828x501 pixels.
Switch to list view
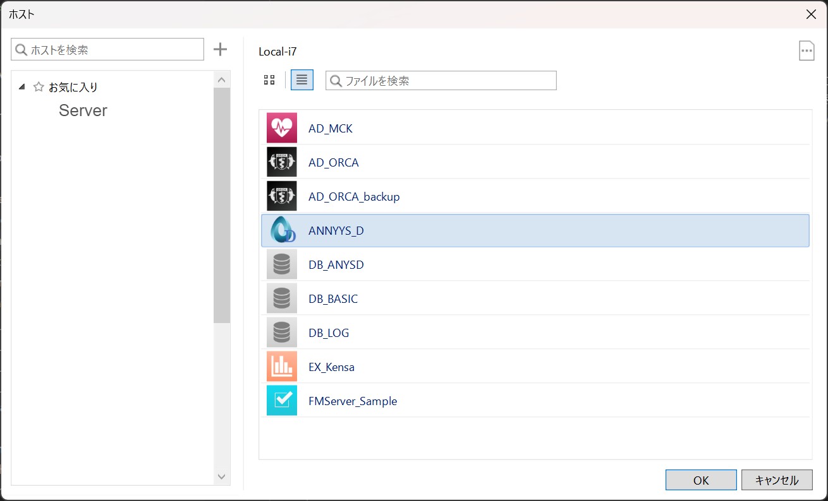click(302, 80)
